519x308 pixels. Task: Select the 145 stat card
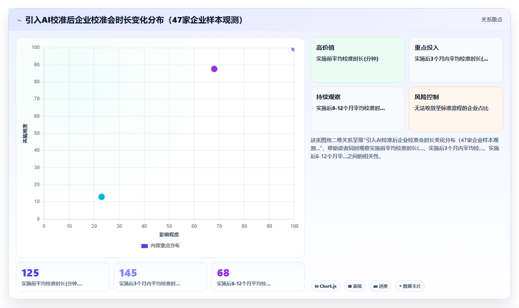[x=160, y=277]
